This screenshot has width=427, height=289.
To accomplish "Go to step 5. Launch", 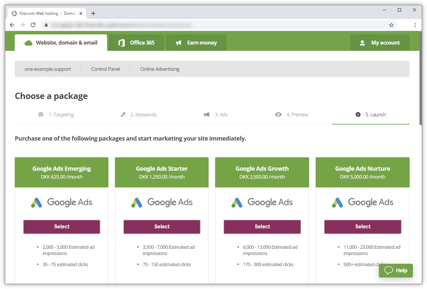I will (x=371, y=115).
